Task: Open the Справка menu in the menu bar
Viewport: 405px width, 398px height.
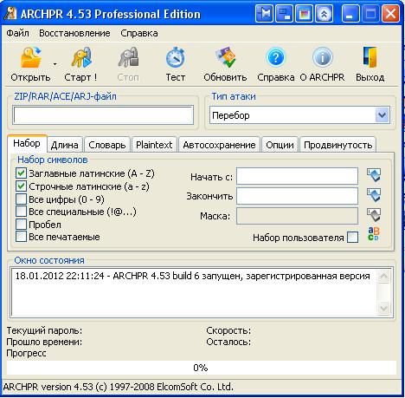Action: click(x=139, y=33)
